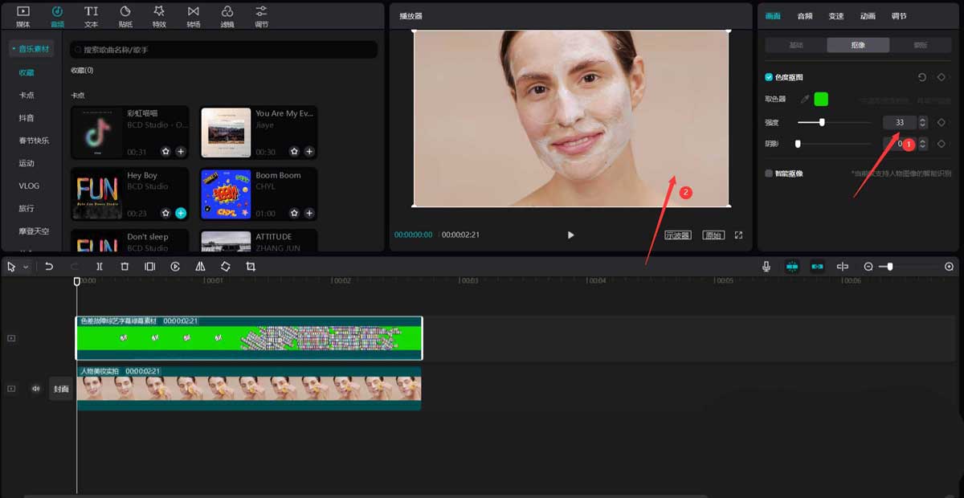This screenshot has height=498, width=964.
Task: Click the microphone record voiceover icon
Action: pyautogui.click(x=766, y=267)
